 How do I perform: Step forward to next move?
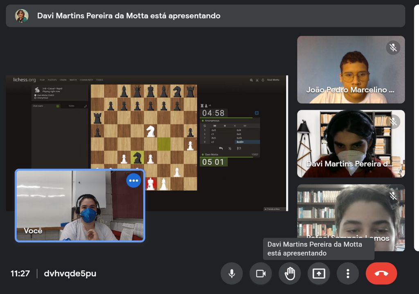point(235,126)
